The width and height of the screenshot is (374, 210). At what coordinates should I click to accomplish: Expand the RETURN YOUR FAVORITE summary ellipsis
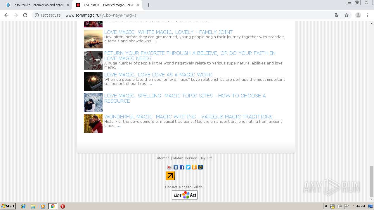119,67
